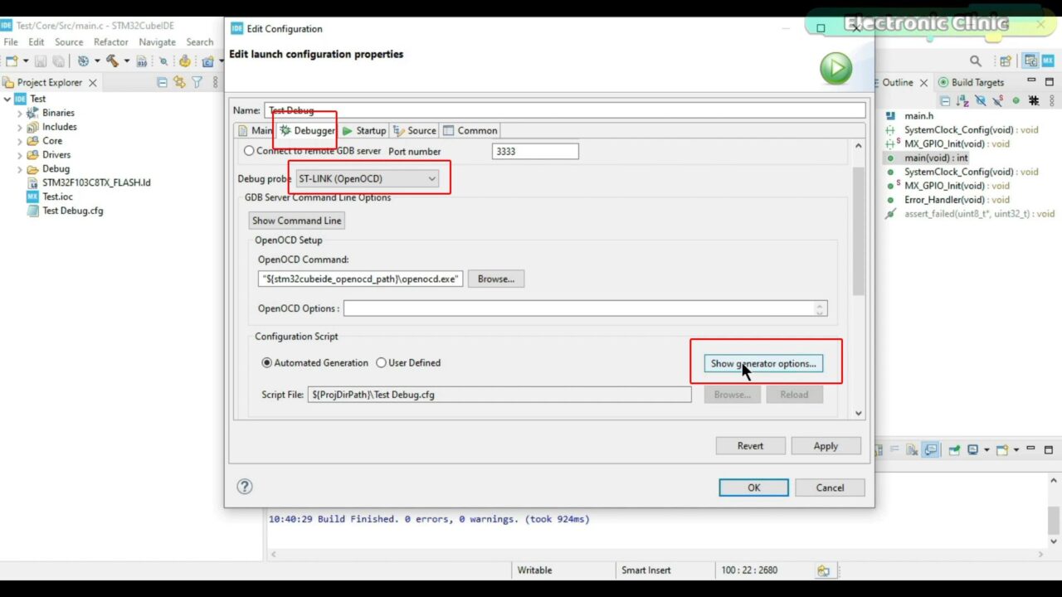Select User Defined radio button
The height and width of the screenshot is (597, 1062).
click(x=382, y=362)
